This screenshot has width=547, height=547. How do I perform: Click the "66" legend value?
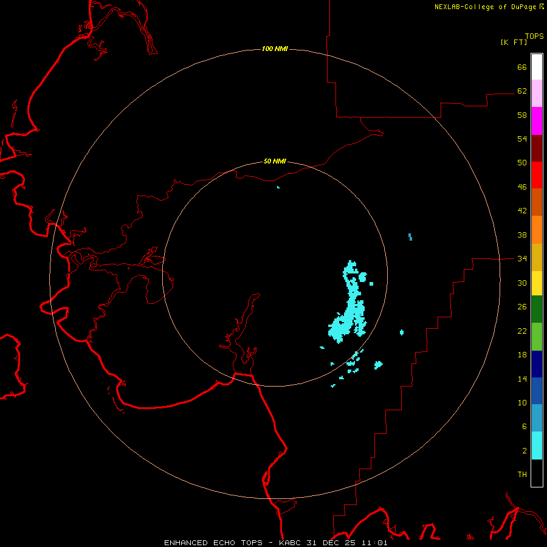tap(522, 67)
